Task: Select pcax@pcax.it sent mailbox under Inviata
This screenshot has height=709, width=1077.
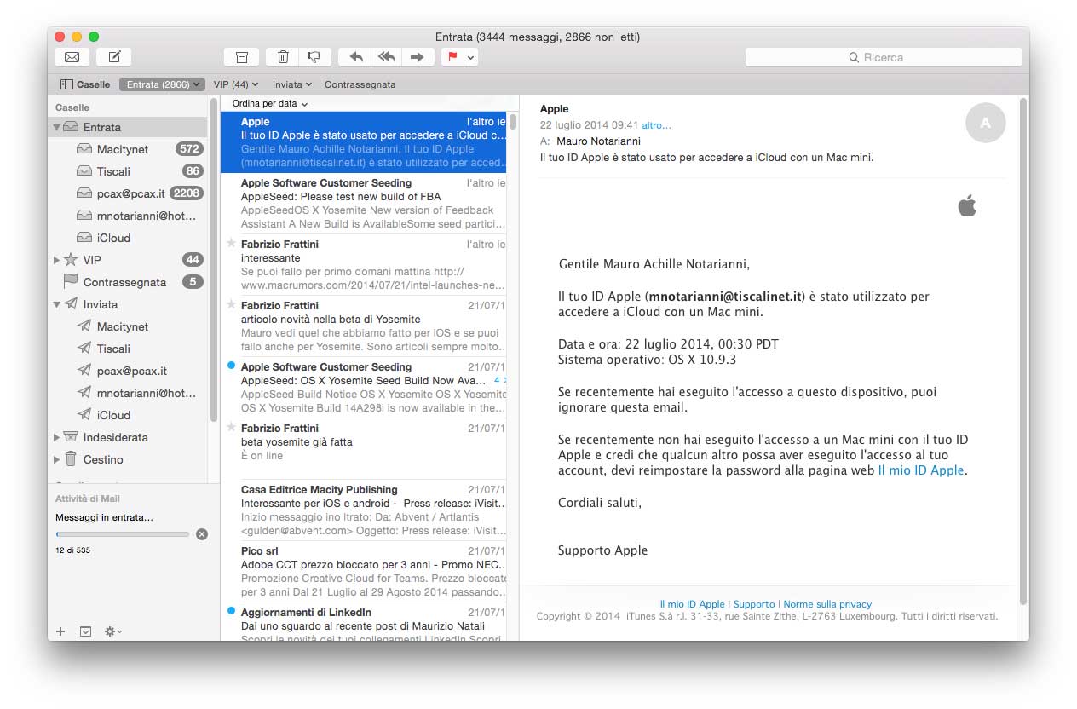Action: [128, 371]
